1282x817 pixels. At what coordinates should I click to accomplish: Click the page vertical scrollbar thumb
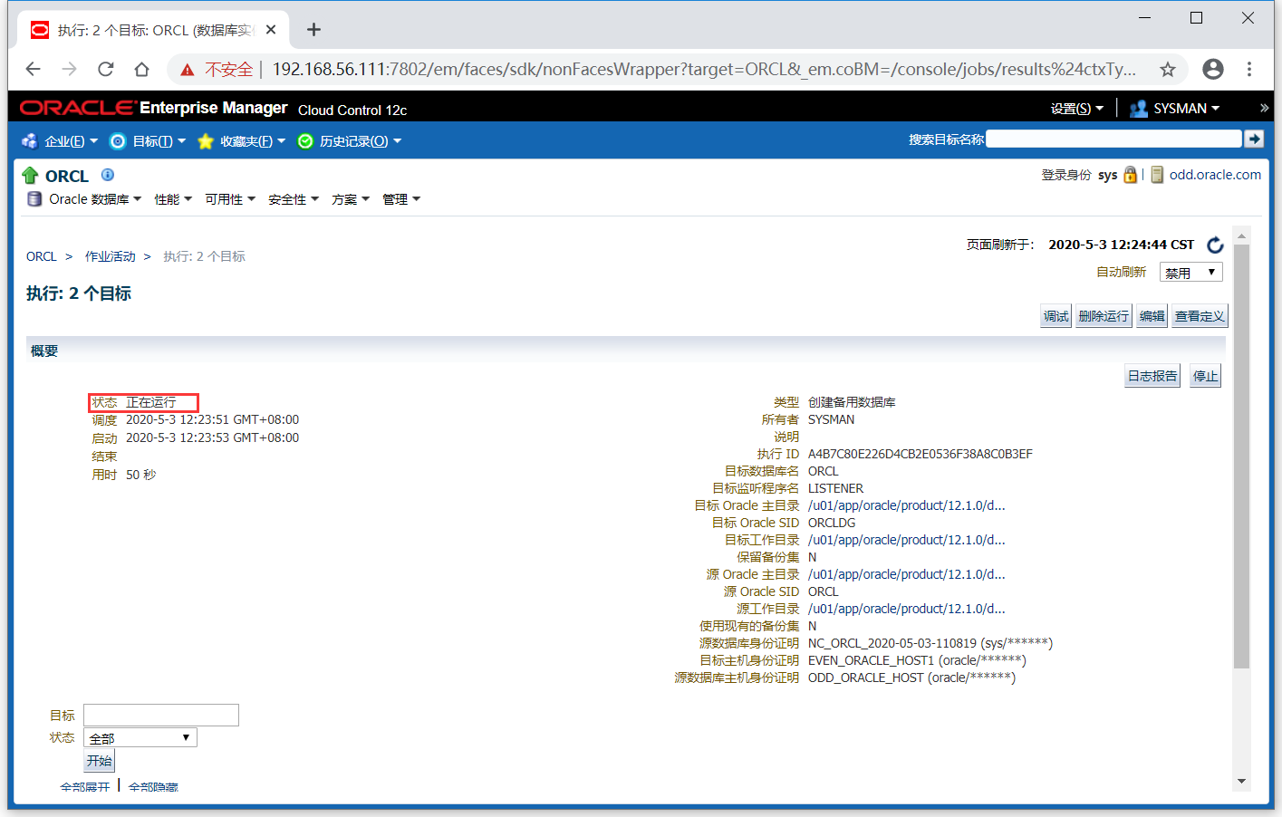click(1241, 457)
